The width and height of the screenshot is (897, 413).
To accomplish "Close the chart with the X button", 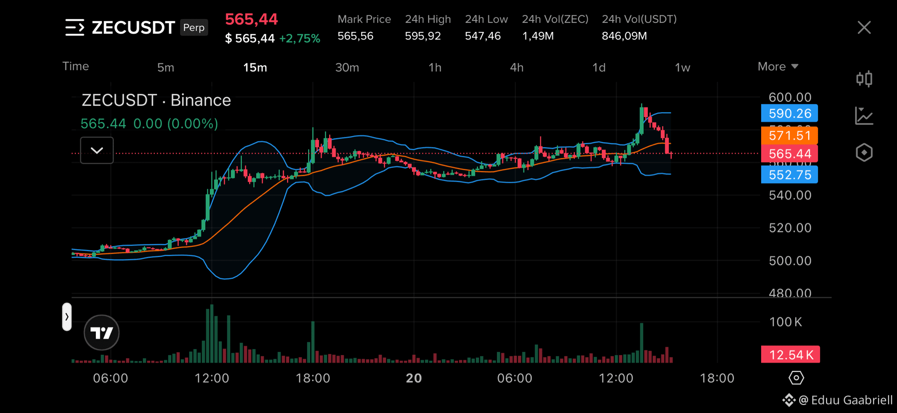I will (x=864, y=27).
